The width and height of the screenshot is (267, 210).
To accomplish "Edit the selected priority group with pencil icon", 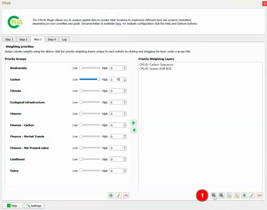I will pos(118,195).
